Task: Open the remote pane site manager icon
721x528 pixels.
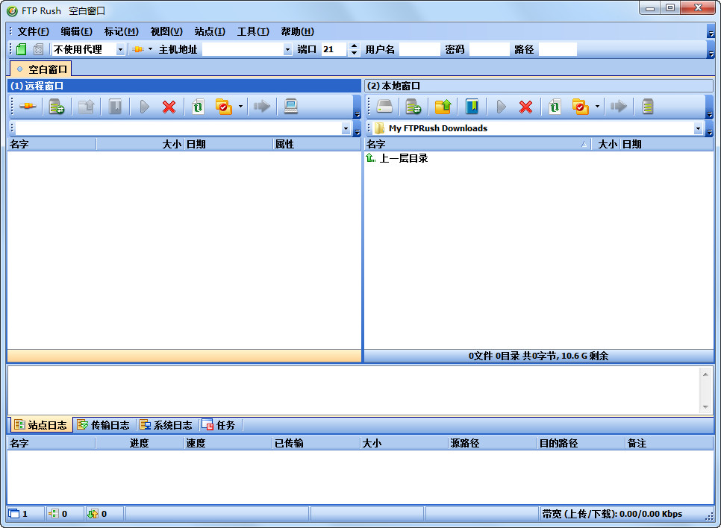Action: pyautogui.click(x=57, y=107)
